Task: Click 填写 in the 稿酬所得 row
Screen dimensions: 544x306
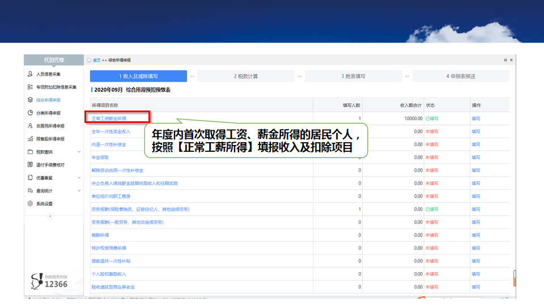Action: tap(476, 235)
